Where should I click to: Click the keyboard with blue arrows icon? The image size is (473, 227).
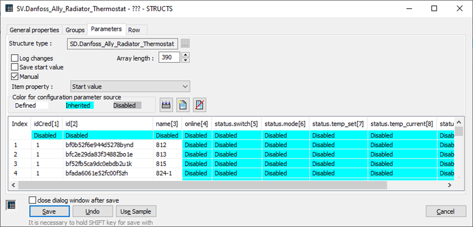(x=166, y=105)
